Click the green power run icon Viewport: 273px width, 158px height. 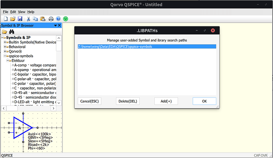tap(66, 19)
